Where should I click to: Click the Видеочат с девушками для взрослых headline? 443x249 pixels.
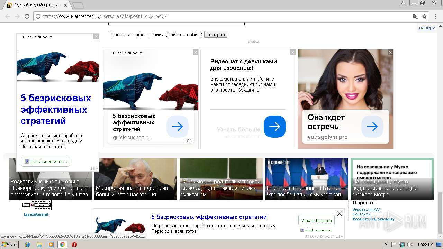(x=244, y=65)
